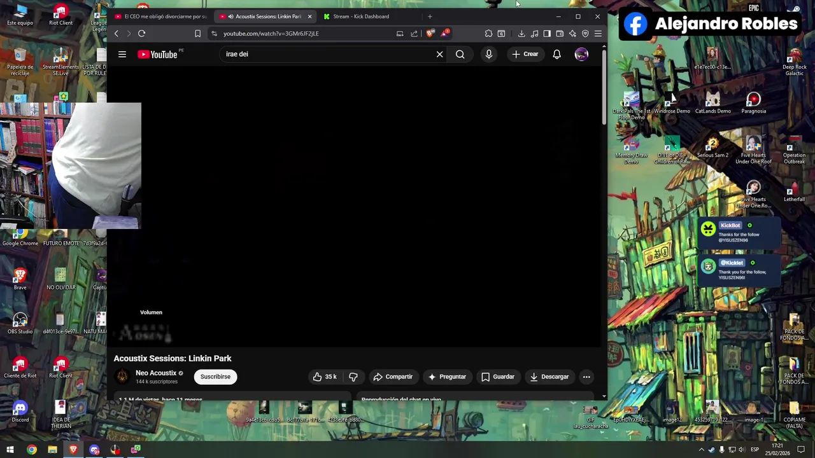The height and width of the screenshot is (458, 815).
Task: Switch to the 'El CEO me obligó' tab
Action: [x=160, y=17]
